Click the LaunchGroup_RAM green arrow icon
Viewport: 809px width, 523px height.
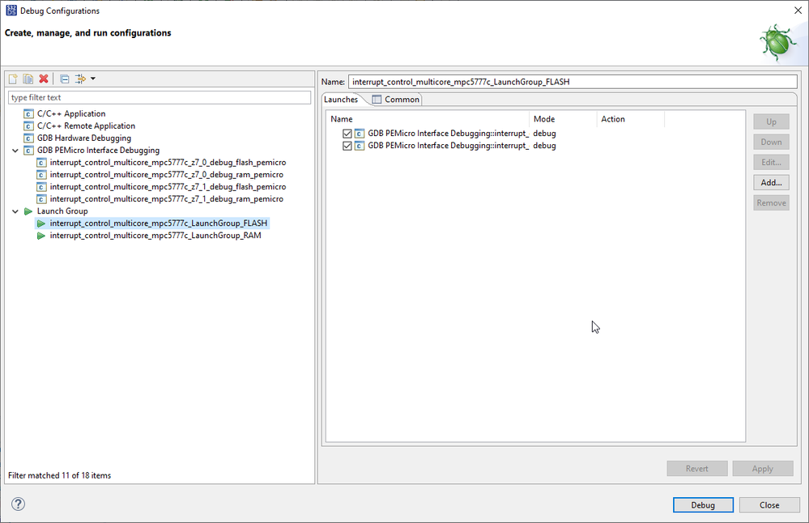coord(41,236)
